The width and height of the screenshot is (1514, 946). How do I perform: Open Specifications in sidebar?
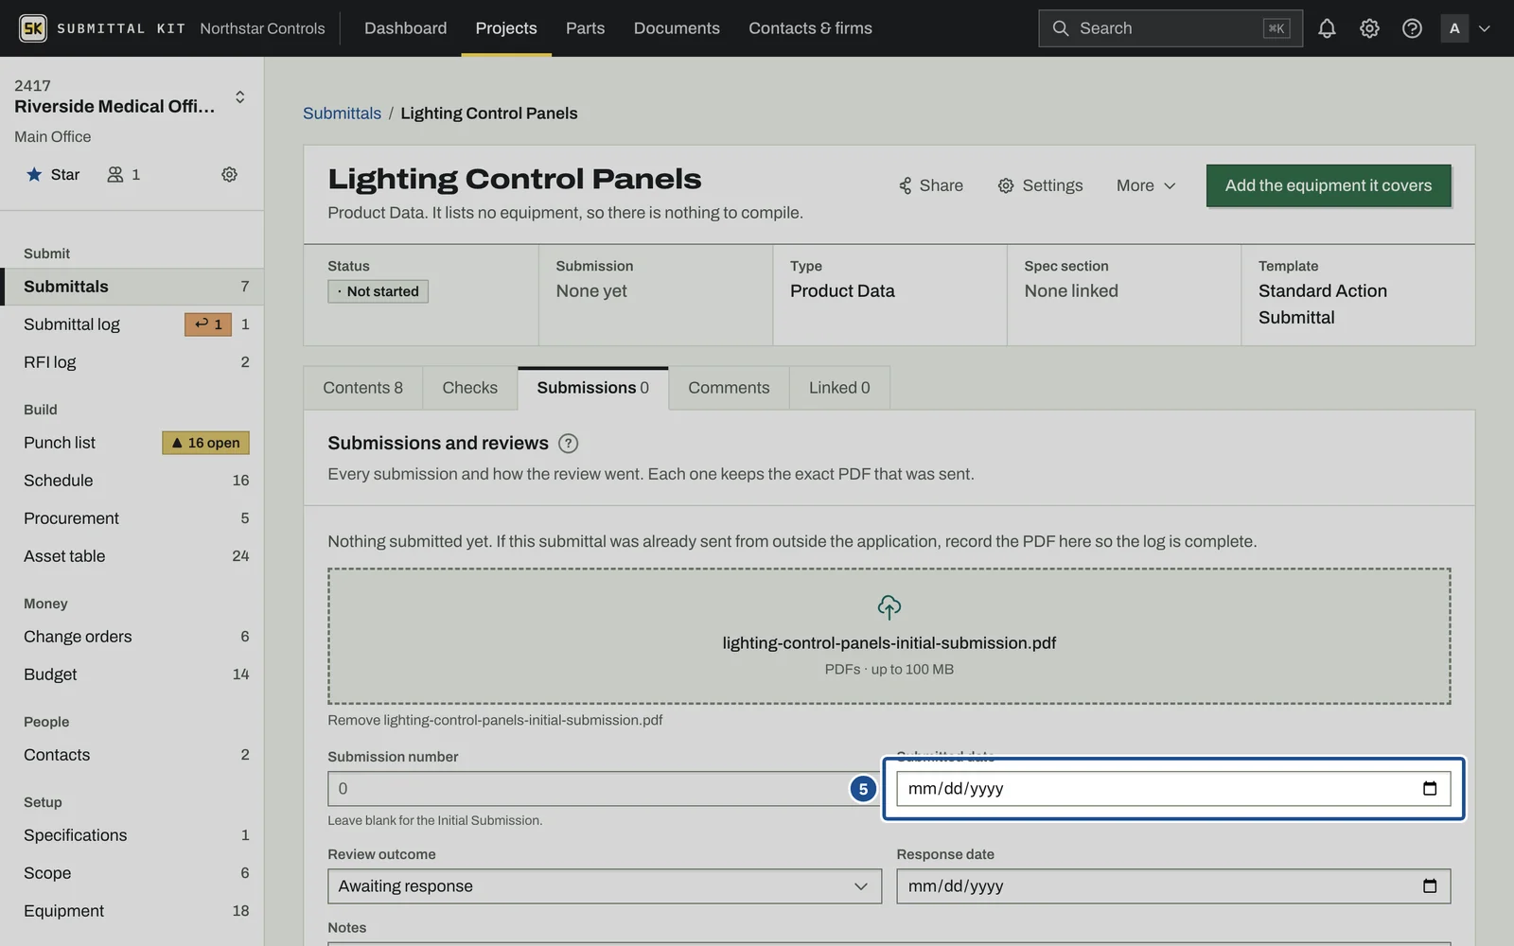[x=132, y=835]
